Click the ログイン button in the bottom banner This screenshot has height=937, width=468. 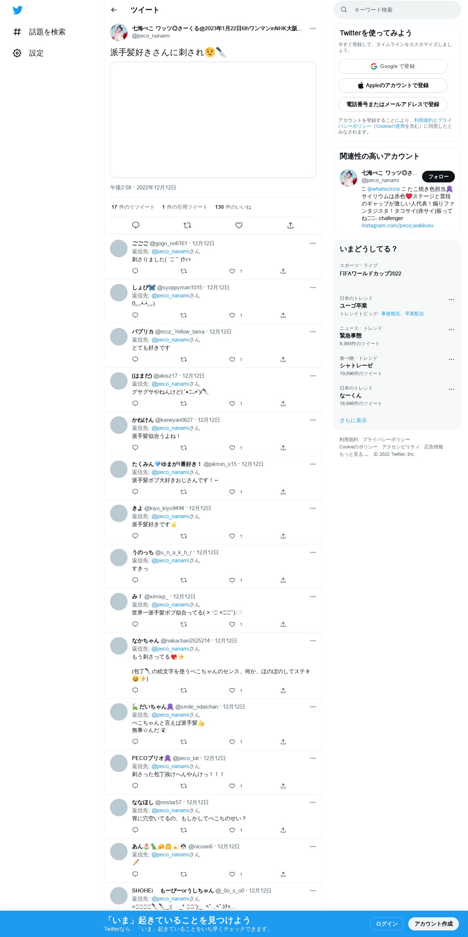point(387,923)
